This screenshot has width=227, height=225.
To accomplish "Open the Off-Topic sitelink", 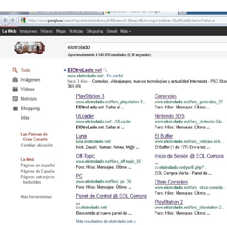I will point(86,156).
